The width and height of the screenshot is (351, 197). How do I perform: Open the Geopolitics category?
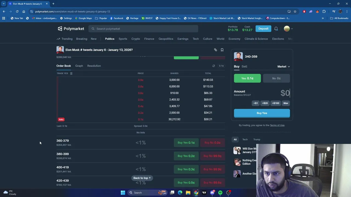[166, 39]
